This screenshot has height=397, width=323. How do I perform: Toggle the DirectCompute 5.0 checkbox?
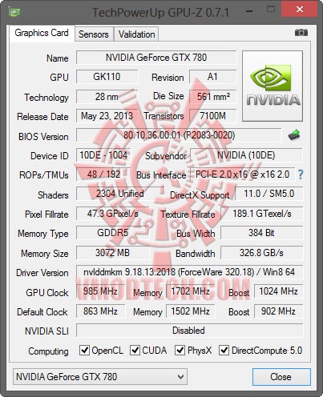tap(224, 350)
